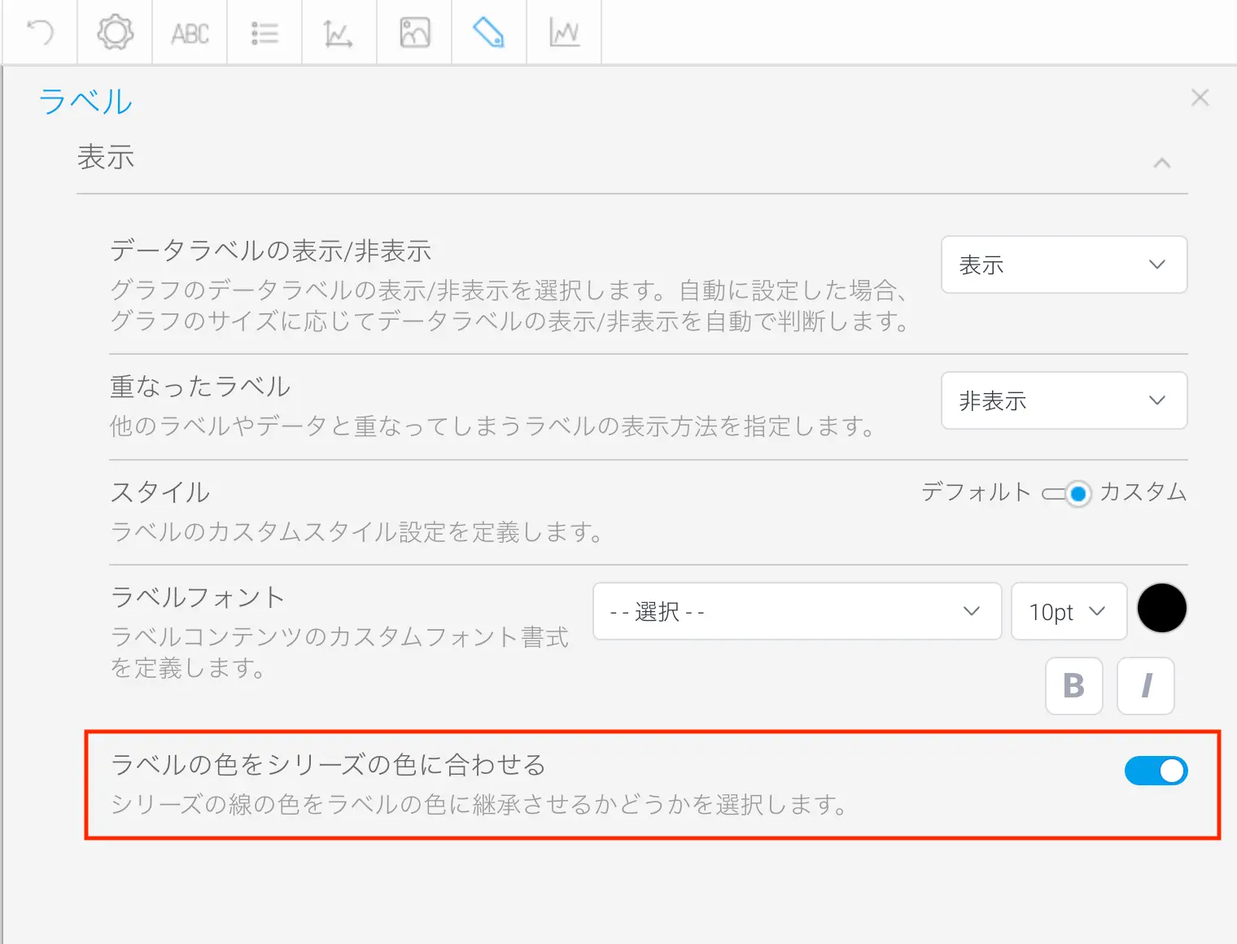This screenshot has width=1237, height=944.
Task: Open the font family 選択 dropdown
Action: point(797,611)
